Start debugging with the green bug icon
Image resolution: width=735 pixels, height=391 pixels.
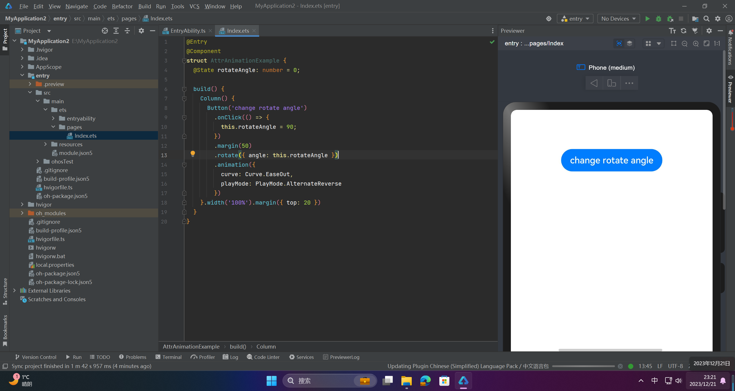tap(659, 19)
